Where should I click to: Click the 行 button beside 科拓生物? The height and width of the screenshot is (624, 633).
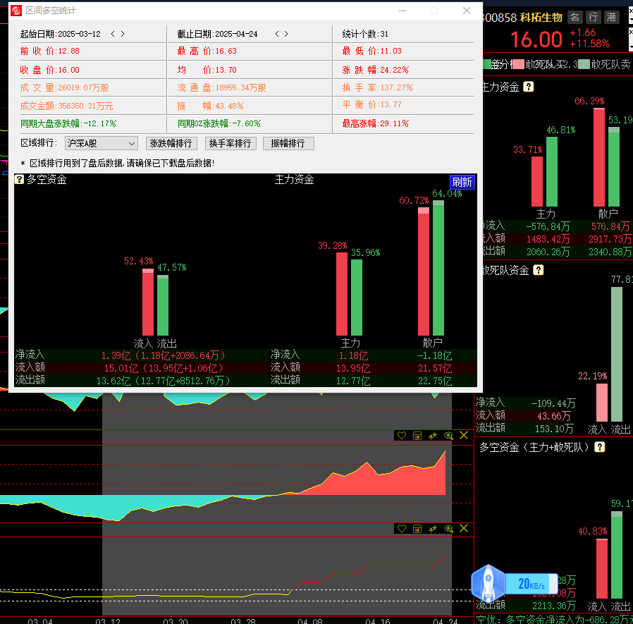pos(593,18)
